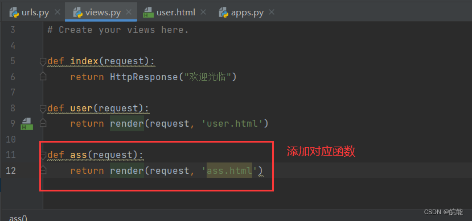Viewport: 472px width, 221px height.
Task: Switch to the urls.py tab
Action: 32,12
